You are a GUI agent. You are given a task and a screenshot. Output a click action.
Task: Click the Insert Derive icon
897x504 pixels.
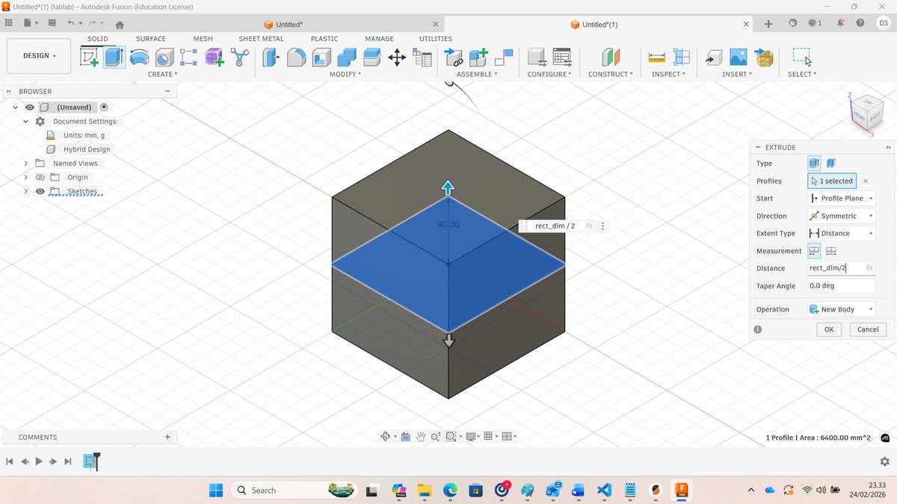714,57
